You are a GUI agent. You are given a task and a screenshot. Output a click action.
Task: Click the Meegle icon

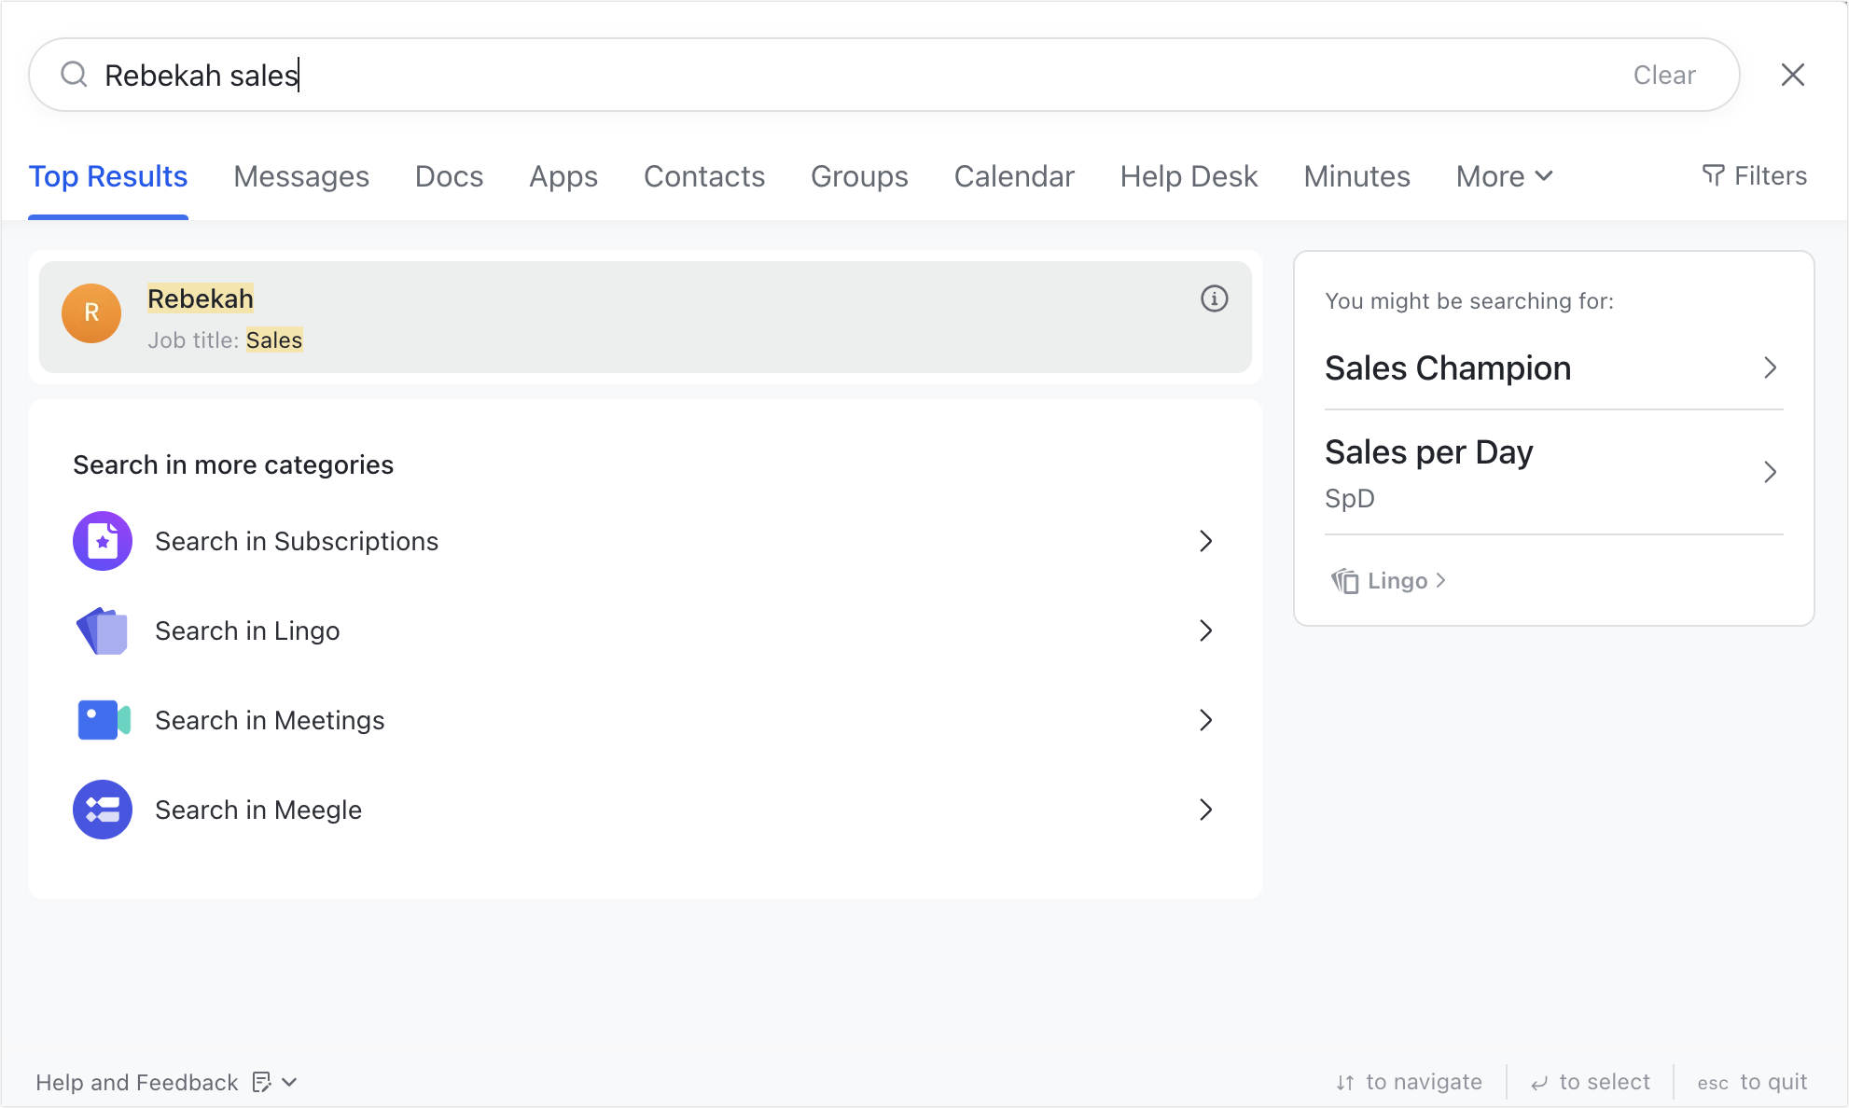coord(103,810)
